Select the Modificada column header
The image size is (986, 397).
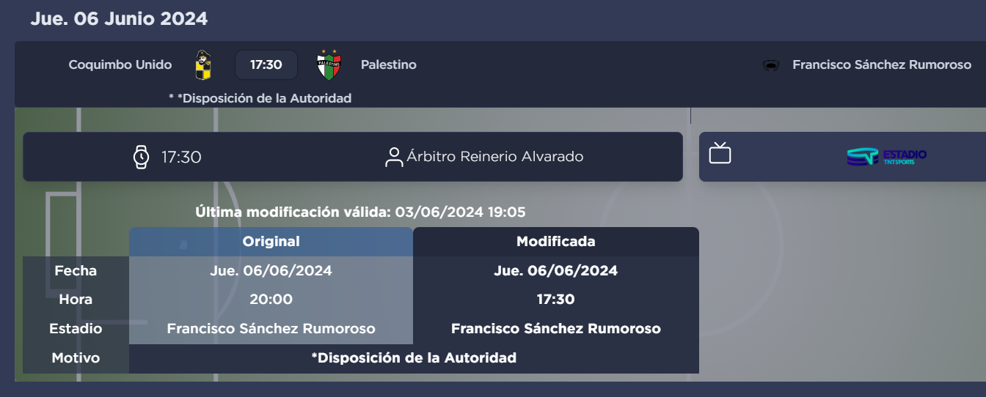[x=555, y=242]
